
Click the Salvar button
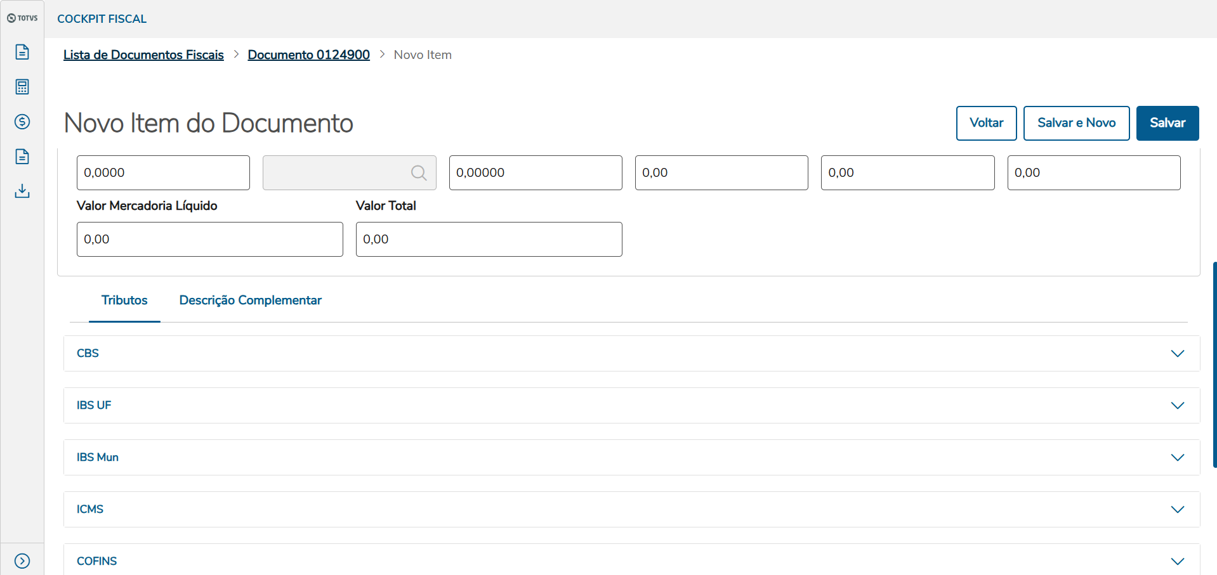click(x=1167, y=123)
